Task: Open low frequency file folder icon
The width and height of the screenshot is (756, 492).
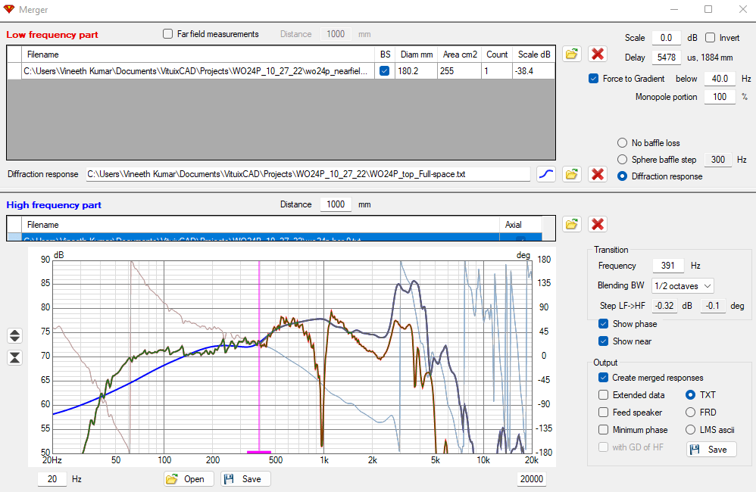Action: tap(571, 54)
